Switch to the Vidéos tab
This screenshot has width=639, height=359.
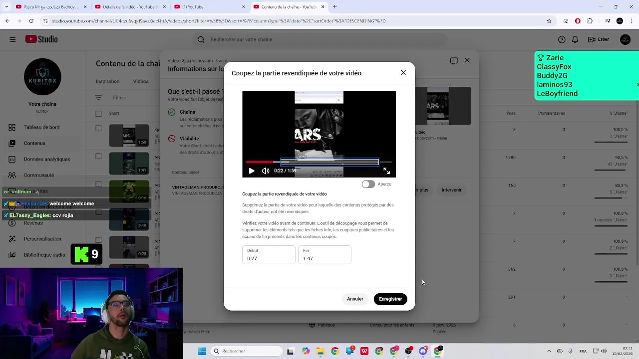(141, 81)
